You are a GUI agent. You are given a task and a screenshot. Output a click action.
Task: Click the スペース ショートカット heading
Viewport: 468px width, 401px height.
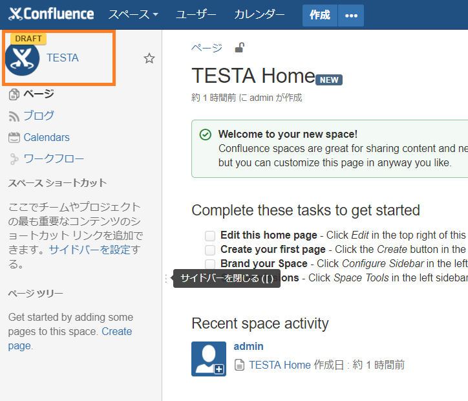(x=58, y=183)
